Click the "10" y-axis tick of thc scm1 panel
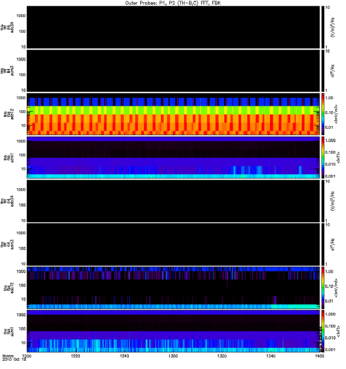The height and width of the screenshot is (369, 346). [23, 343]
